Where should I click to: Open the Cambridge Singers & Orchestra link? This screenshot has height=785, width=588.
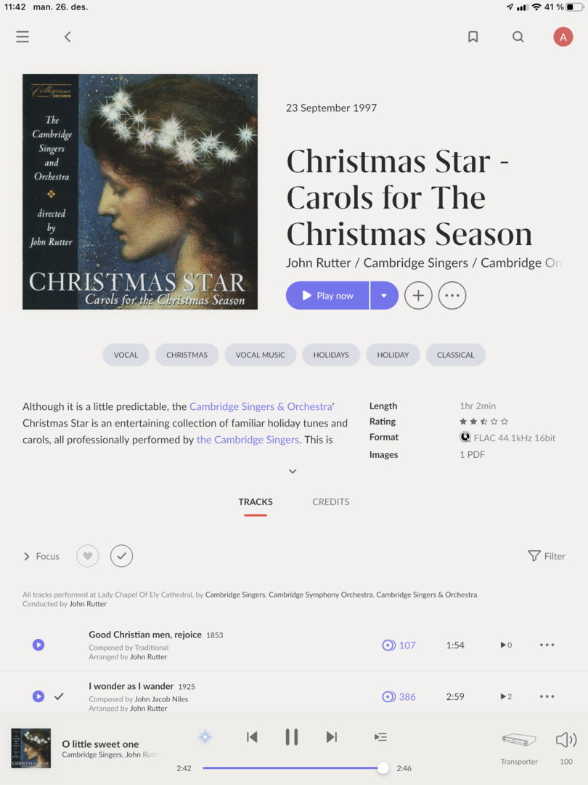(x=261, y=406)
